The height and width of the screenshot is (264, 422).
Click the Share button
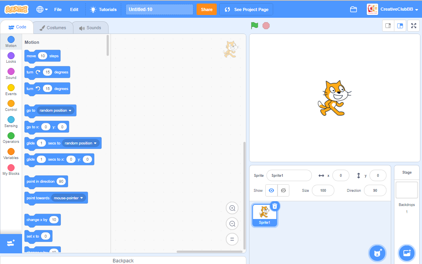pyautogui.click(x=206, y=9)
